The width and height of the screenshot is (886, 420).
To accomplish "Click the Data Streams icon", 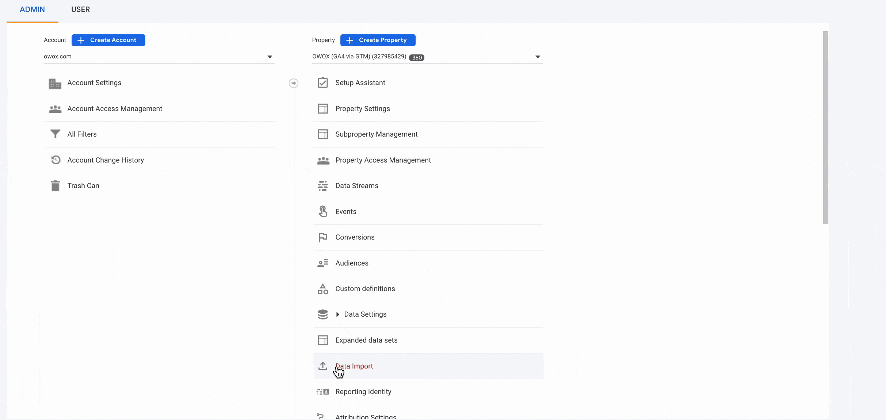I will [322, 186].
